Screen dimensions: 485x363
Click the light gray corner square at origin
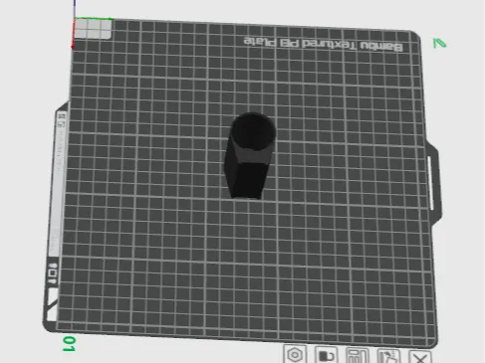pos(93,29)
